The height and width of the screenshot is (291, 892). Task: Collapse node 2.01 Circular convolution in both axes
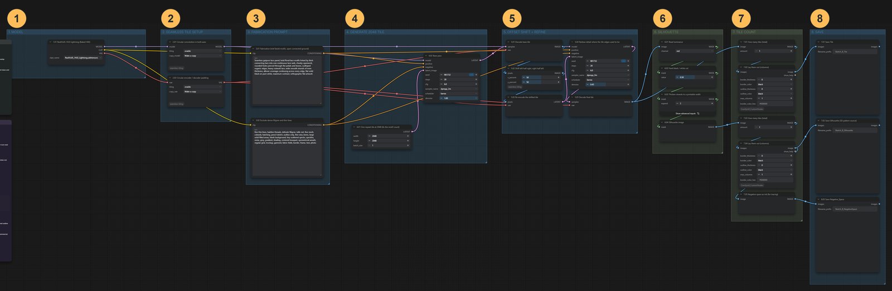pos(170,42)
